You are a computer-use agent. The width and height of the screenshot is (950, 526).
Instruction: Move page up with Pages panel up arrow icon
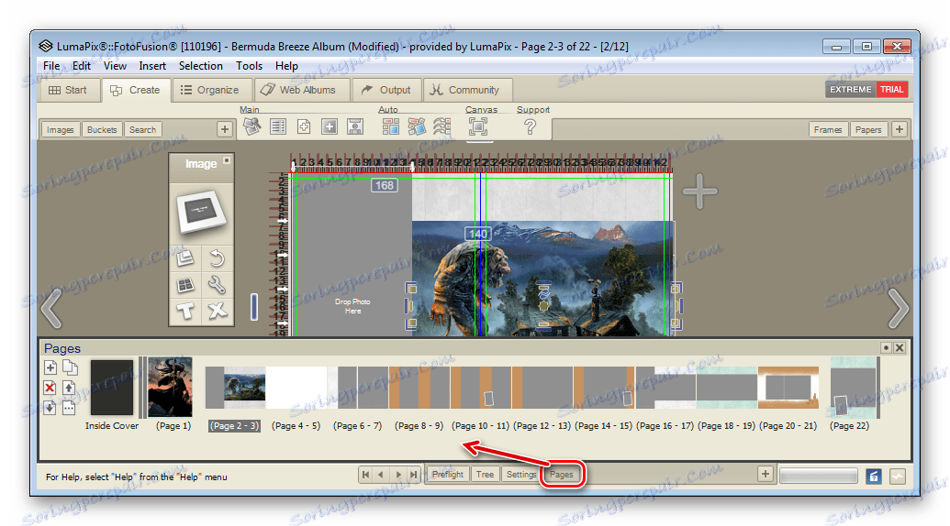[69, 388]
